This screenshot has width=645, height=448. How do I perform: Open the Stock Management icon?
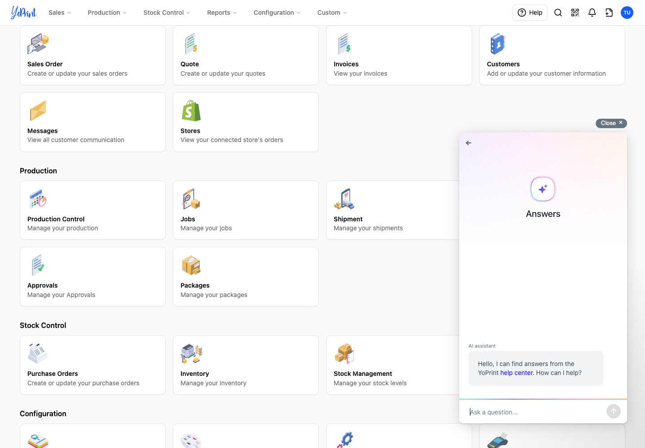click(x=344, y=353)
